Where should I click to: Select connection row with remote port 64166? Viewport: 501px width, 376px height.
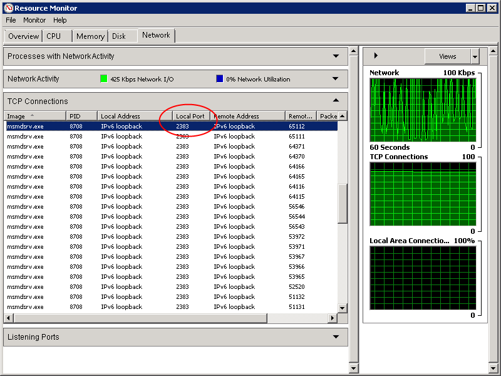[172, 167]
